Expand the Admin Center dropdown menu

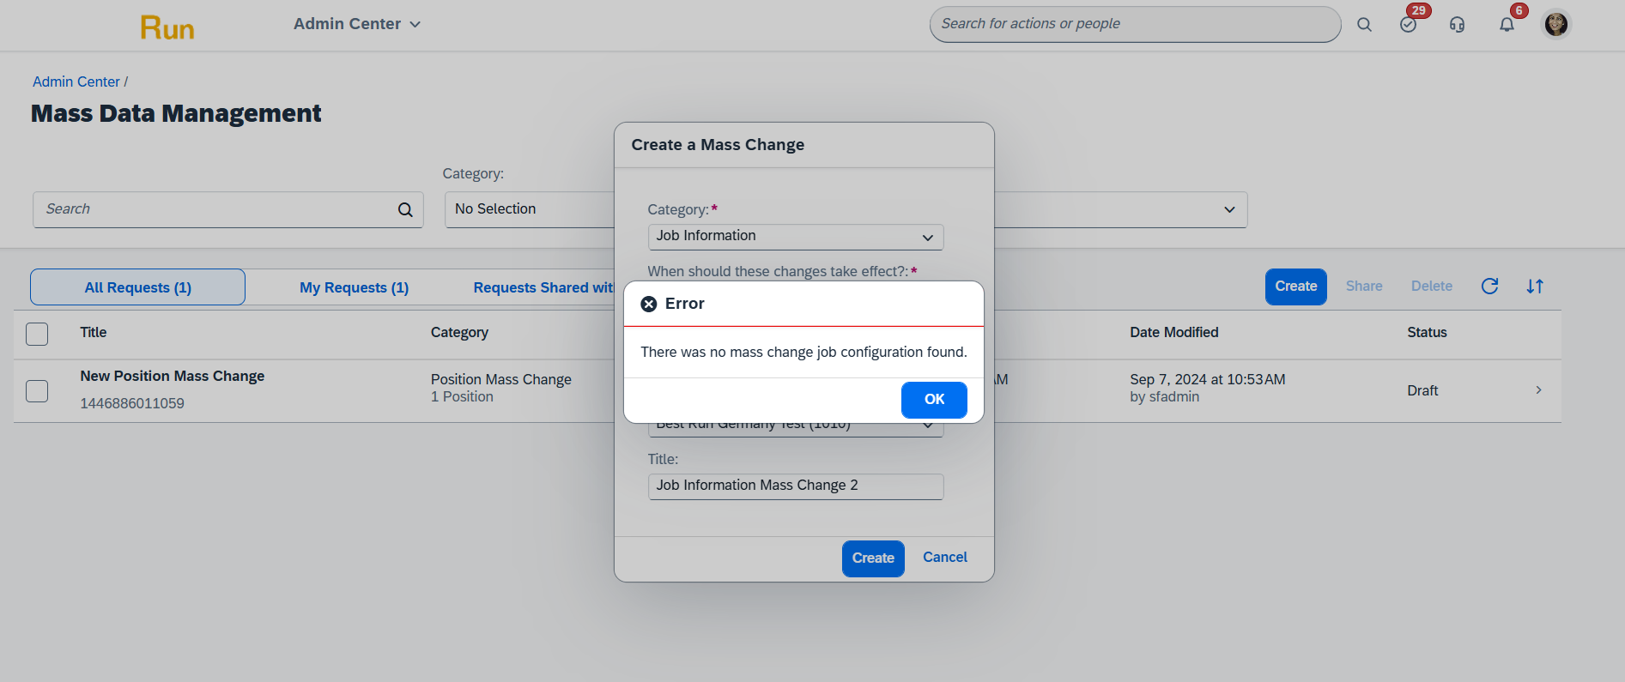[357, 24]
